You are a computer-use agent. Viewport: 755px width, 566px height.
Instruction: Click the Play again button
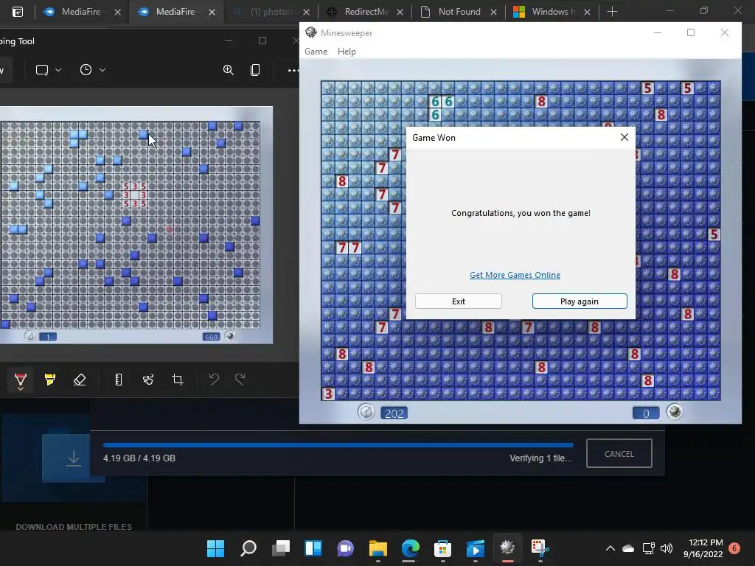click(x=580, y=301)
